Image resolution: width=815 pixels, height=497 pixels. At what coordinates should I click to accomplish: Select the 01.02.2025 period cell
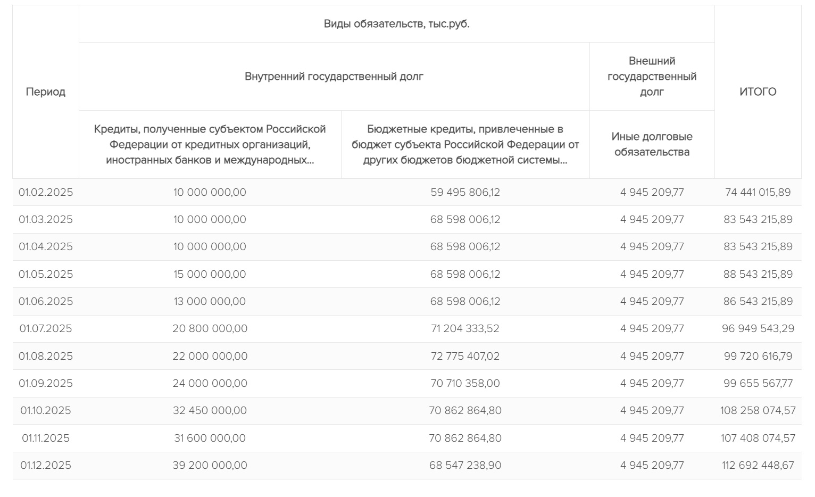click(46, 192)
